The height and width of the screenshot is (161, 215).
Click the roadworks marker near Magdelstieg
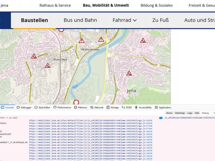[34, 56]
